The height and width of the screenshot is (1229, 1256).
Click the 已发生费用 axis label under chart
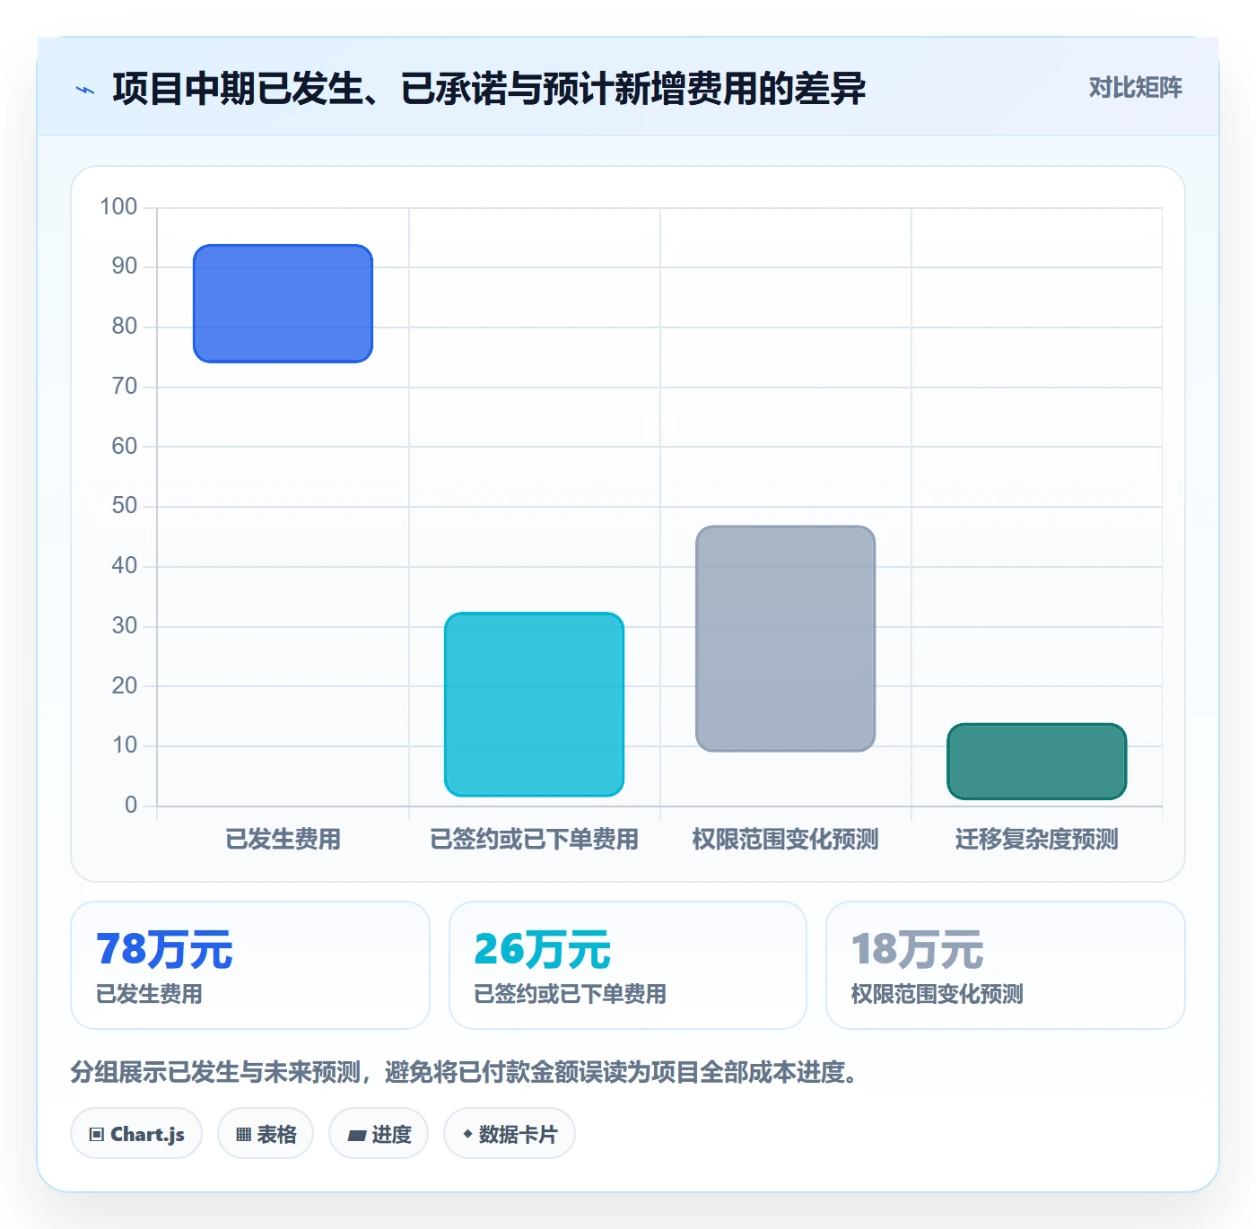(x=283, y=840)
